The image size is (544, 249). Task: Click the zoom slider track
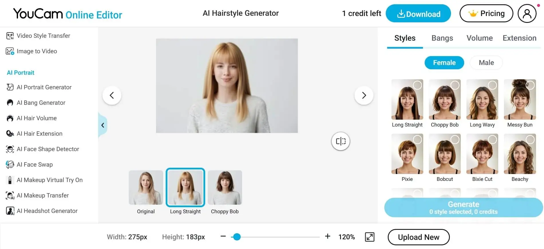pos(275,237)
